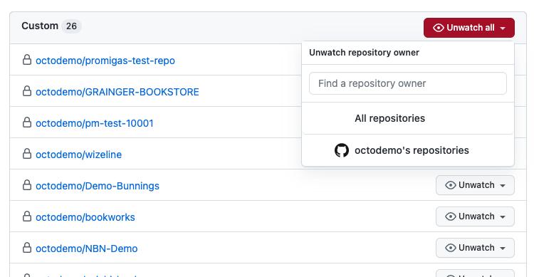The width and height of the screenshot is (534, 277).
Task: Open Unwatch dropdown for Demo-Bunnings
Action: 475,185
